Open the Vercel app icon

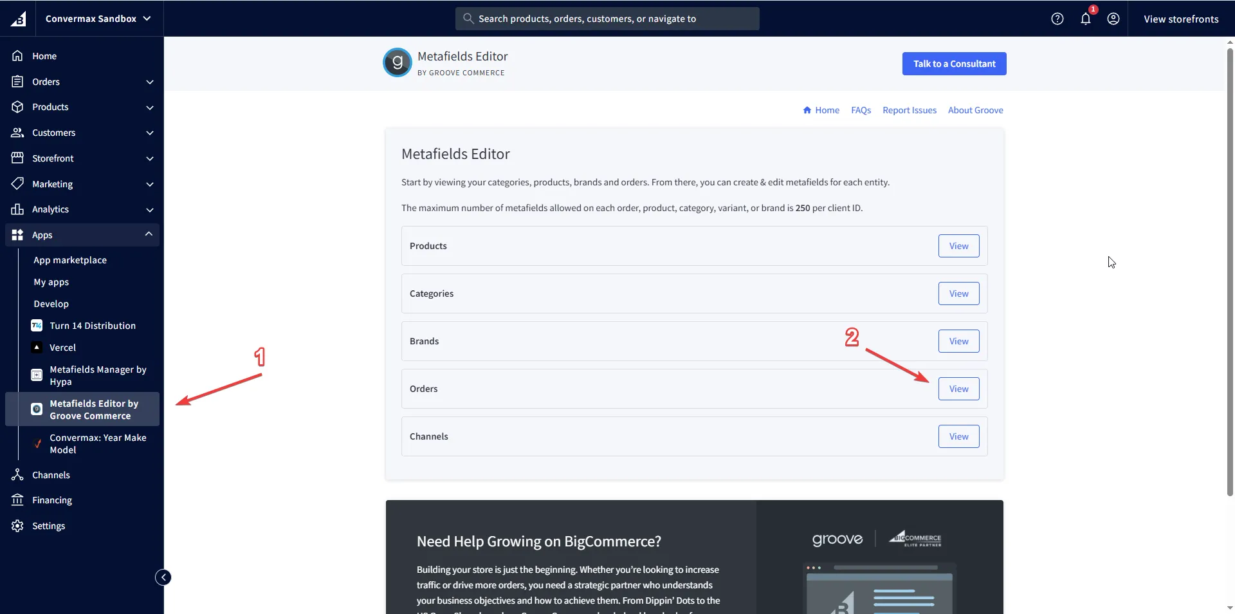click(37, 348)
